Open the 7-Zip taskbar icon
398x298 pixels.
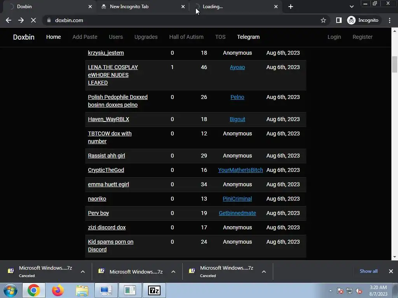[x=154, y=290]
